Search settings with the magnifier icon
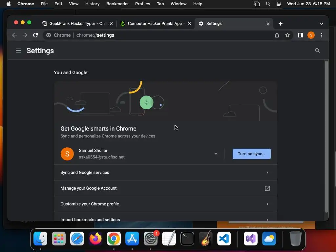Screen dimensions: 336x252 coord(317,51)
